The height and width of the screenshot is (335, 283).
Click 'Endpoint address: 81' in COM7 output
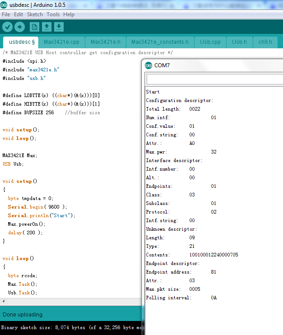181,272
